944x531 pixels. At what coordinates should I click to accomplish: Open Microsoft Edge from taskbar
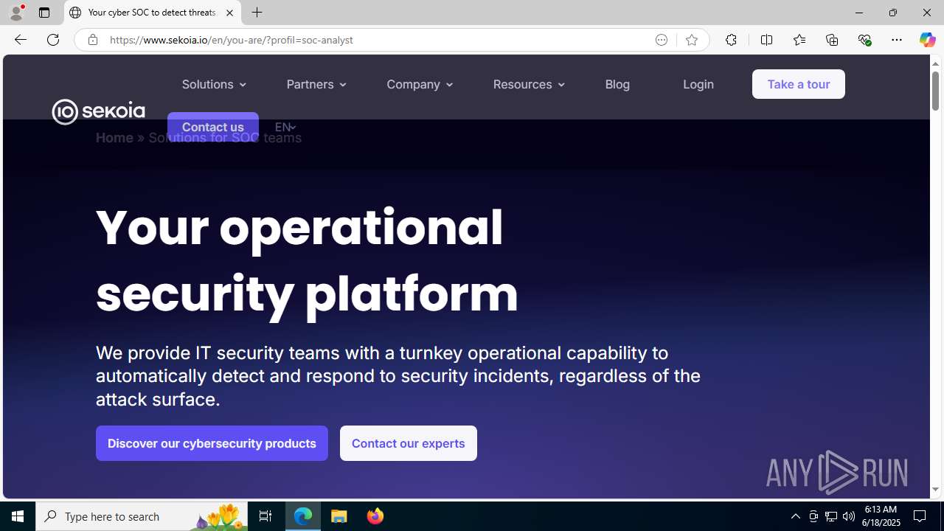click(x=303, y=516)
